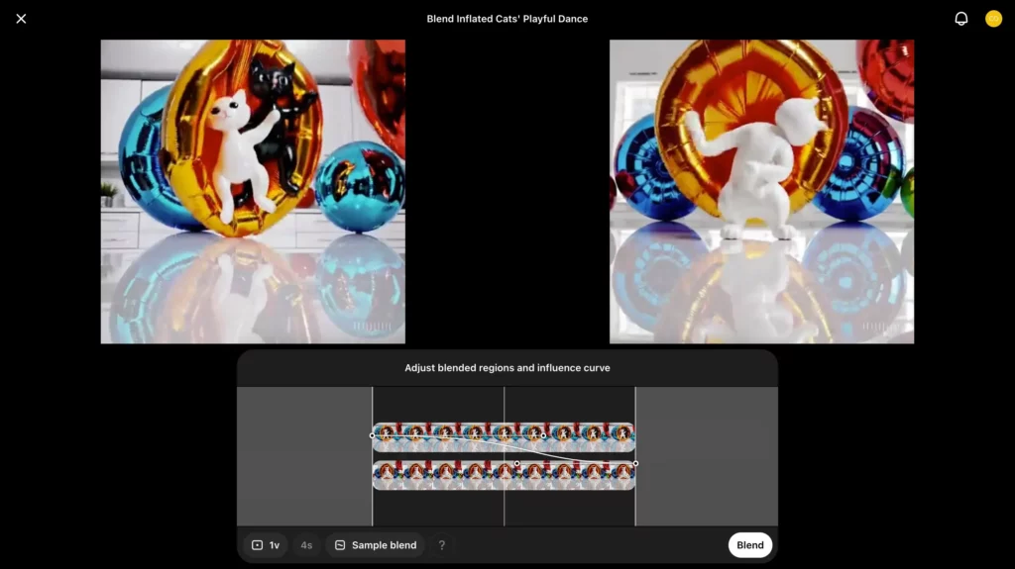
Task: Select the curve start point on upper clip
Action: [x=373, y=435]
